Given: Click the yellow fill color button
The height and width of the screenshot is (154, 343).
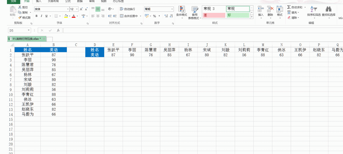Looking at the screenshot, I should pyautogui.click(x=66, y=16).
